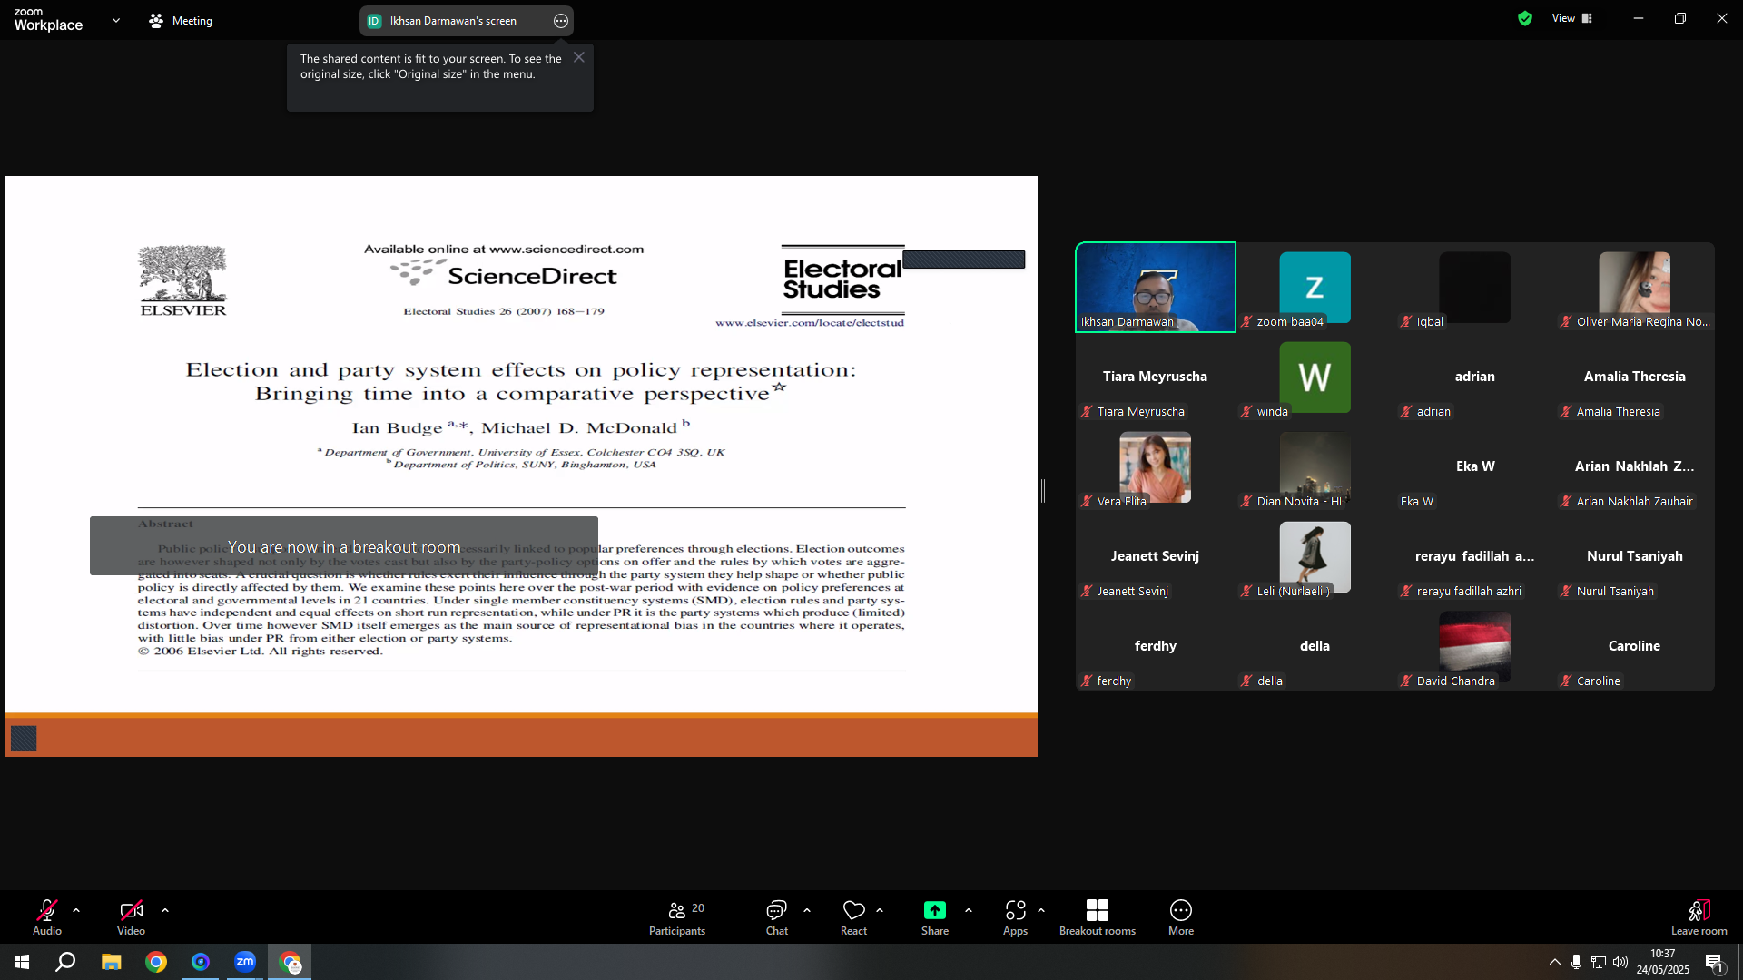The height and width of the screenshot is (980, 1743).
Task: Select Arian Nakhlah Zauhair's participant tile
Action: point(1634,466)
